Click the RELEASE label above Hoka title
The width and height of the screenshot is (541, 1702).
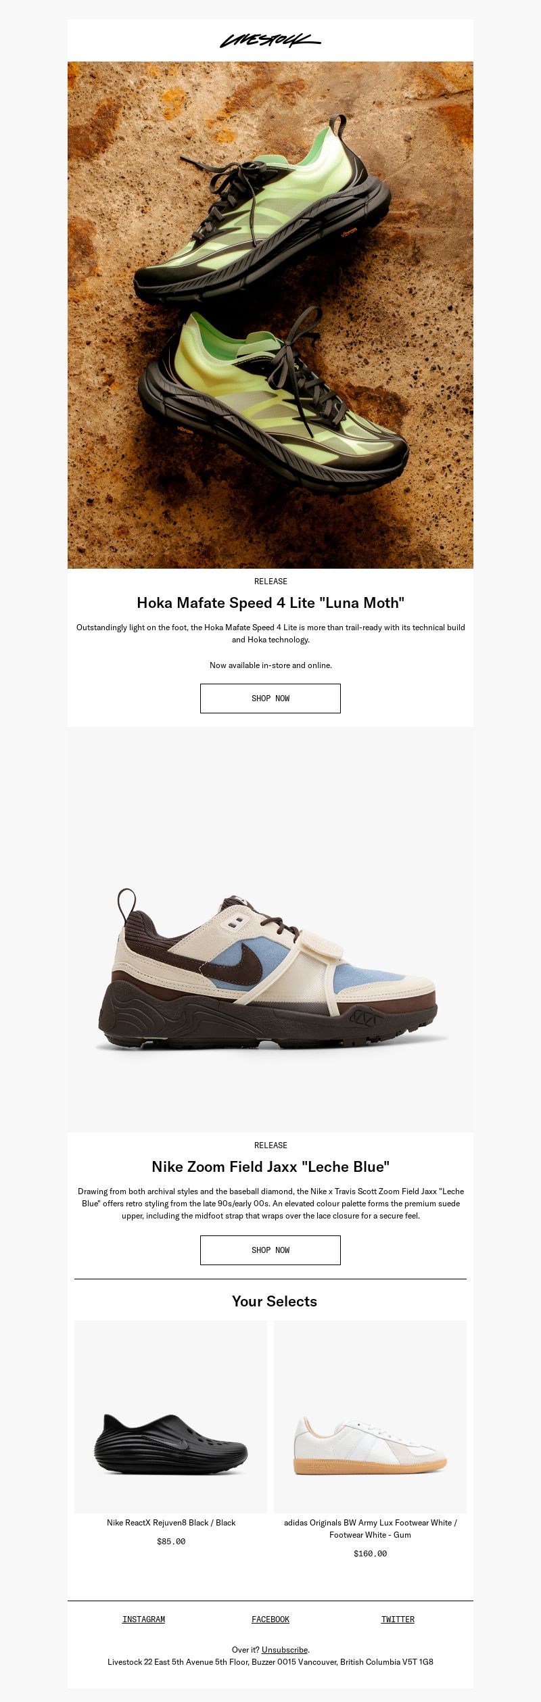(x=270, y=582)
